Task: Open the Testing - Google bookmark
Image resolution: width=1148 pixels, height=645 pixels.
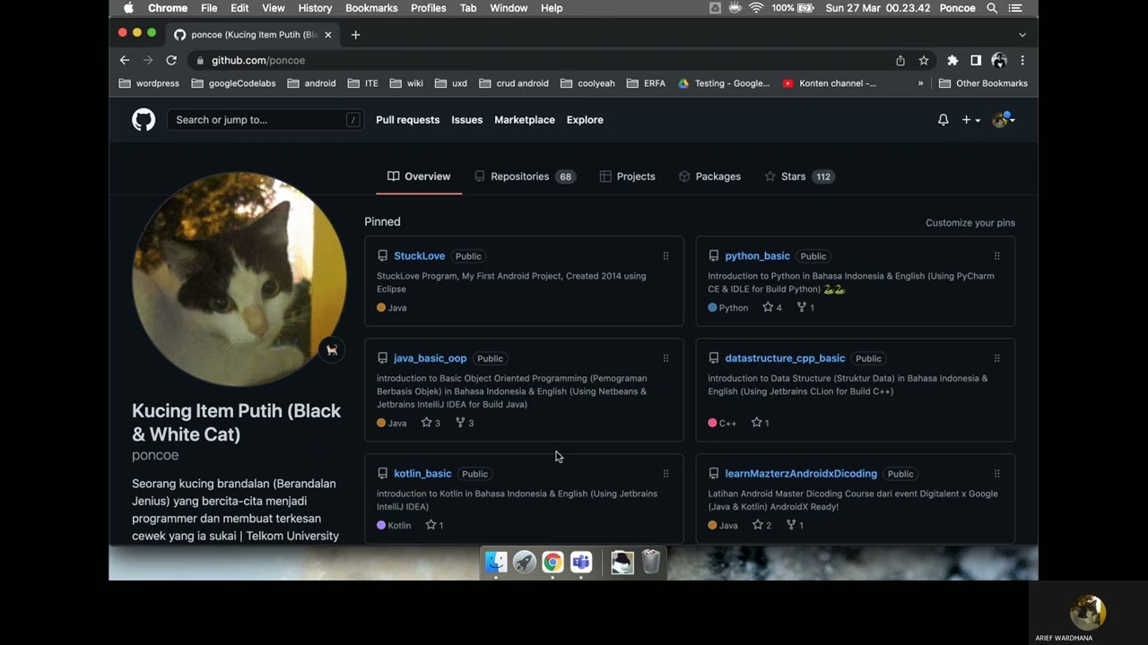Action: click(x=724, y=83)
